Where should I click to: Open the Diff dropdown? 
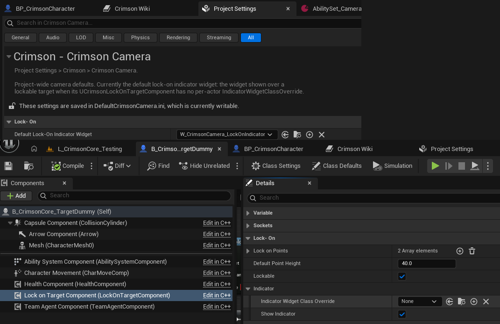click(117, 166)
